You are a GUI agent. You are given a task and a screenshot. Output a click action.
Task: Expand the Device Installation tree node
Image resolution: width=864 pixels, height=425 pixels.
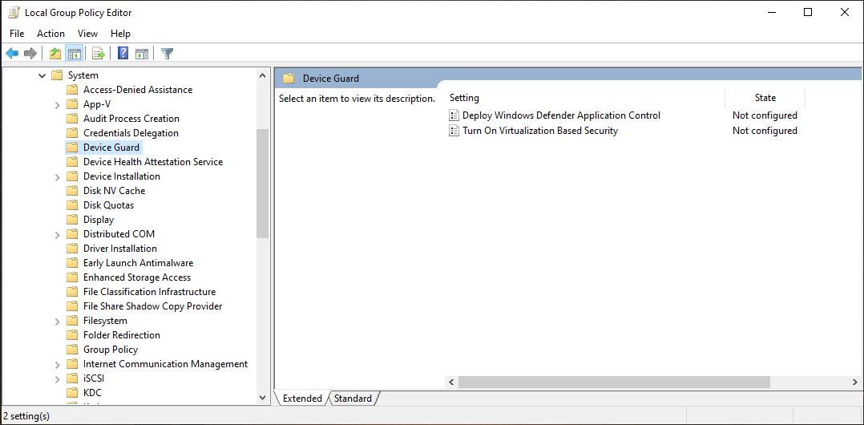(58, 177)
